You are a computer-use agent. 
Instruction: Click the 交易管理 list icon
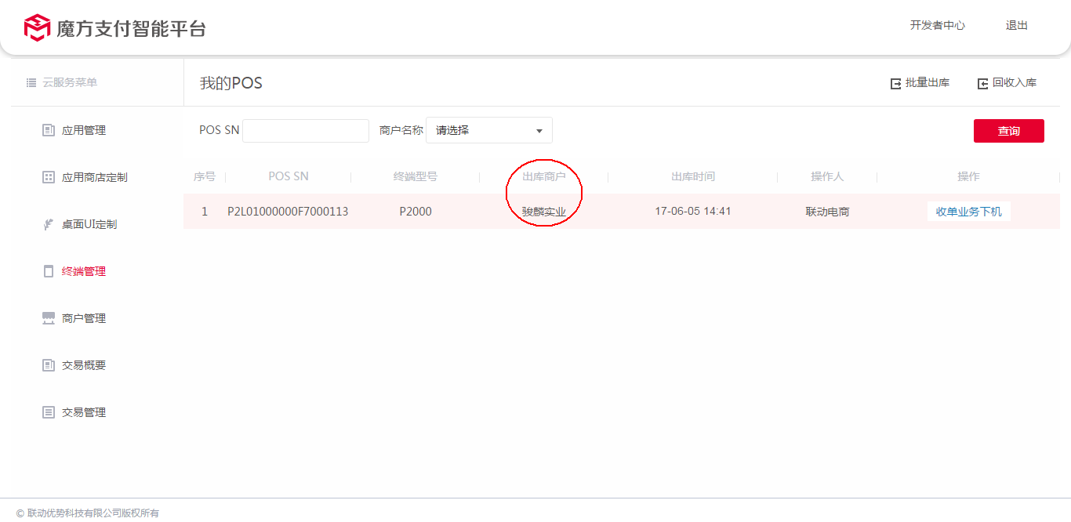pyautogui.click(x=49, y=412)
